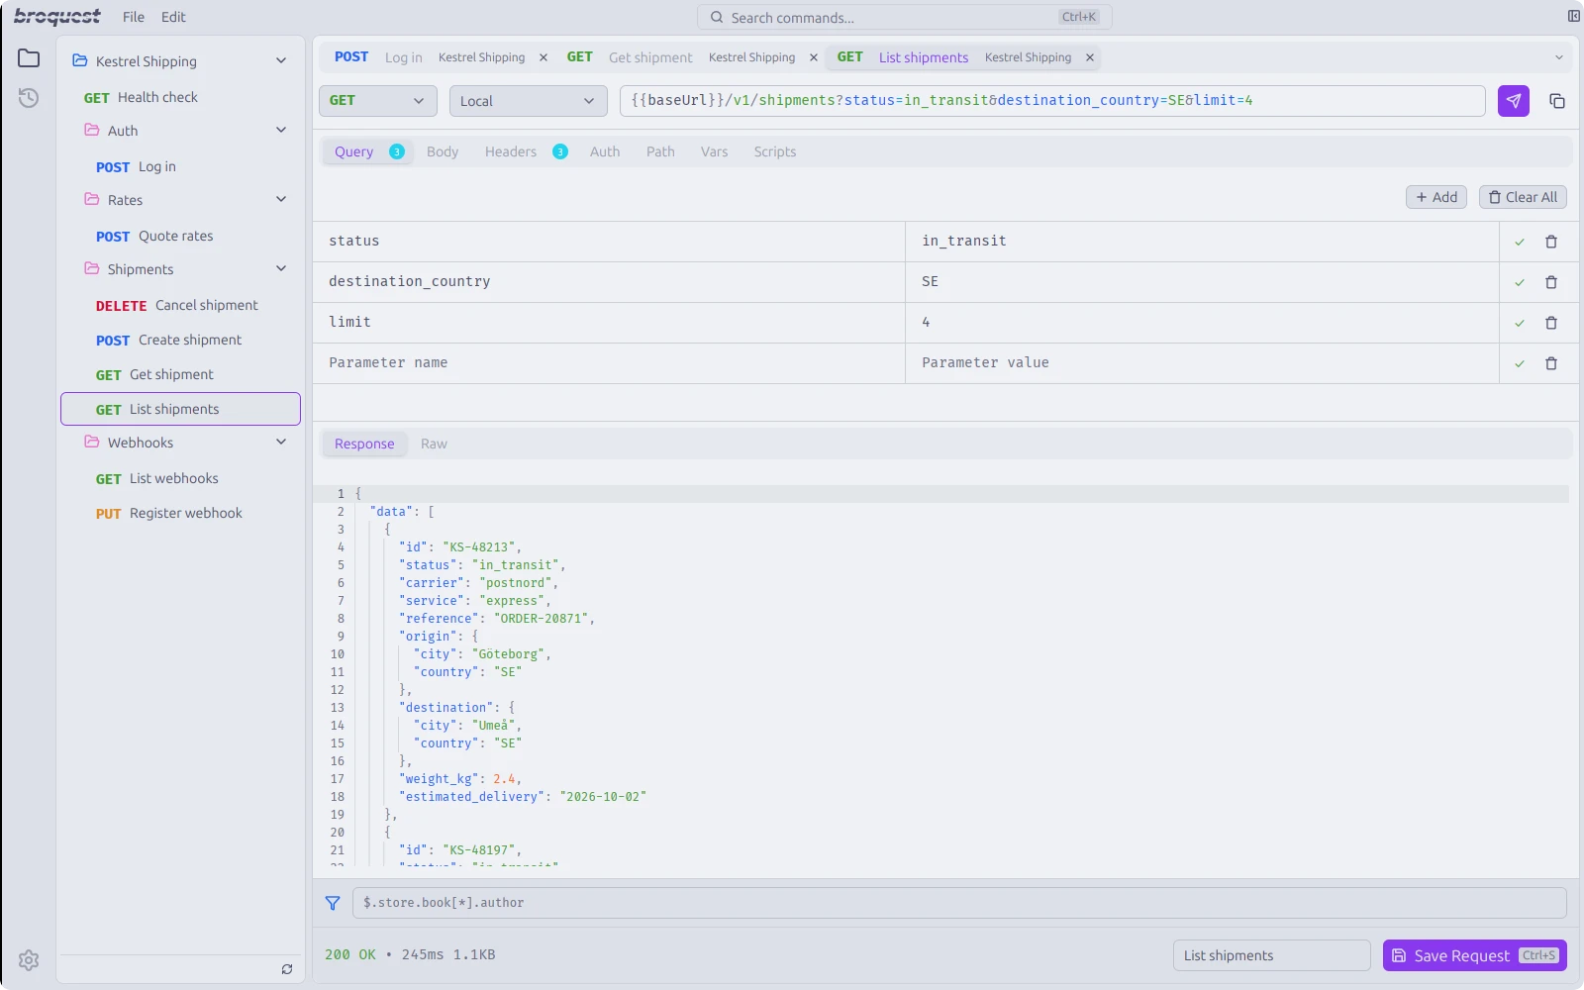Image resolution: width=1584 pixels, height=990 pixels.
Task: Collapse the Auth folder
Action: coord(281,131)
